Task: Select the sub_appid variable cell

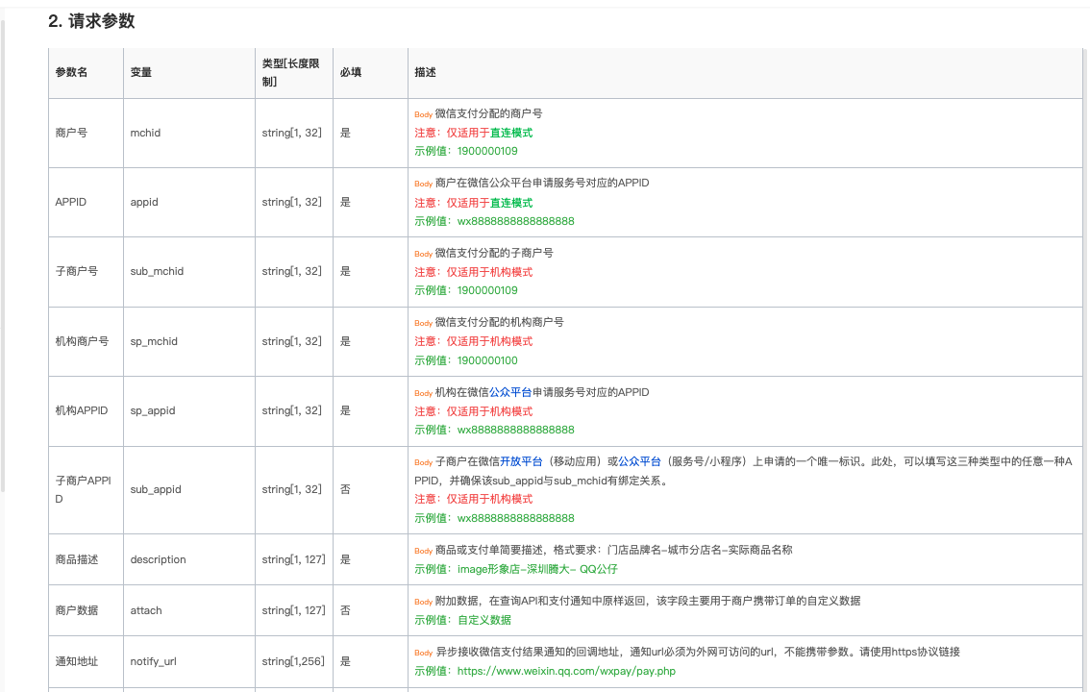Action: click(x=189, y=490)
